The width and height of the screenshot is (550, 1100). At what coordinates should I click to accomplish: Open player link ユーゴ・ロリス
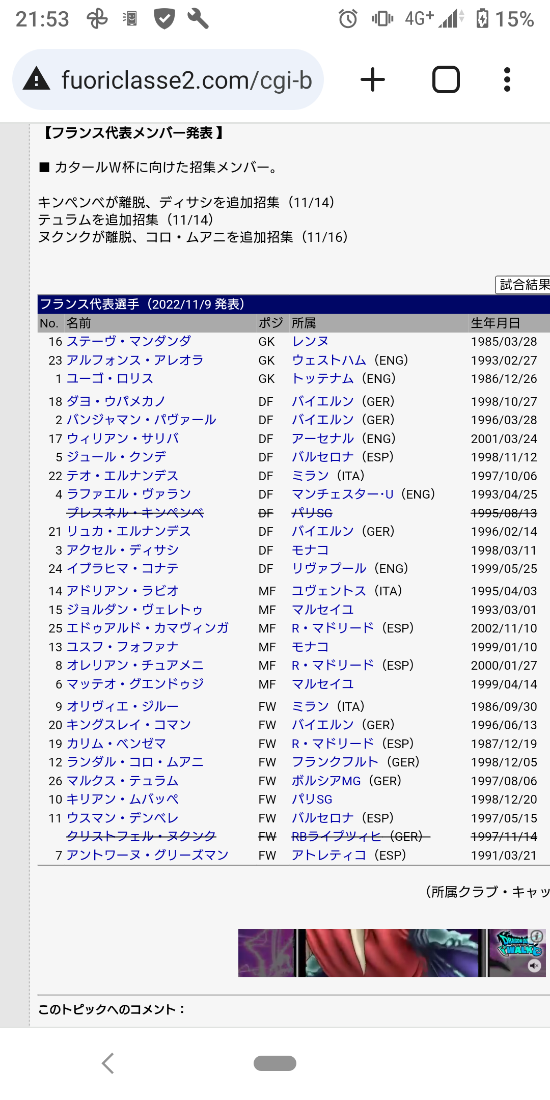coord(109,378)
